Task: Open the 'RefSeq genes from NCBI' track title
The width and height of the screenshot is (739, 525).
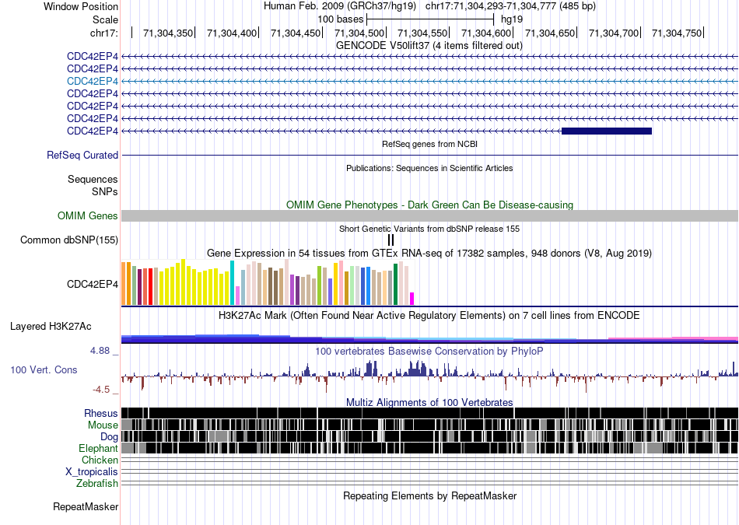Action: 429,144
